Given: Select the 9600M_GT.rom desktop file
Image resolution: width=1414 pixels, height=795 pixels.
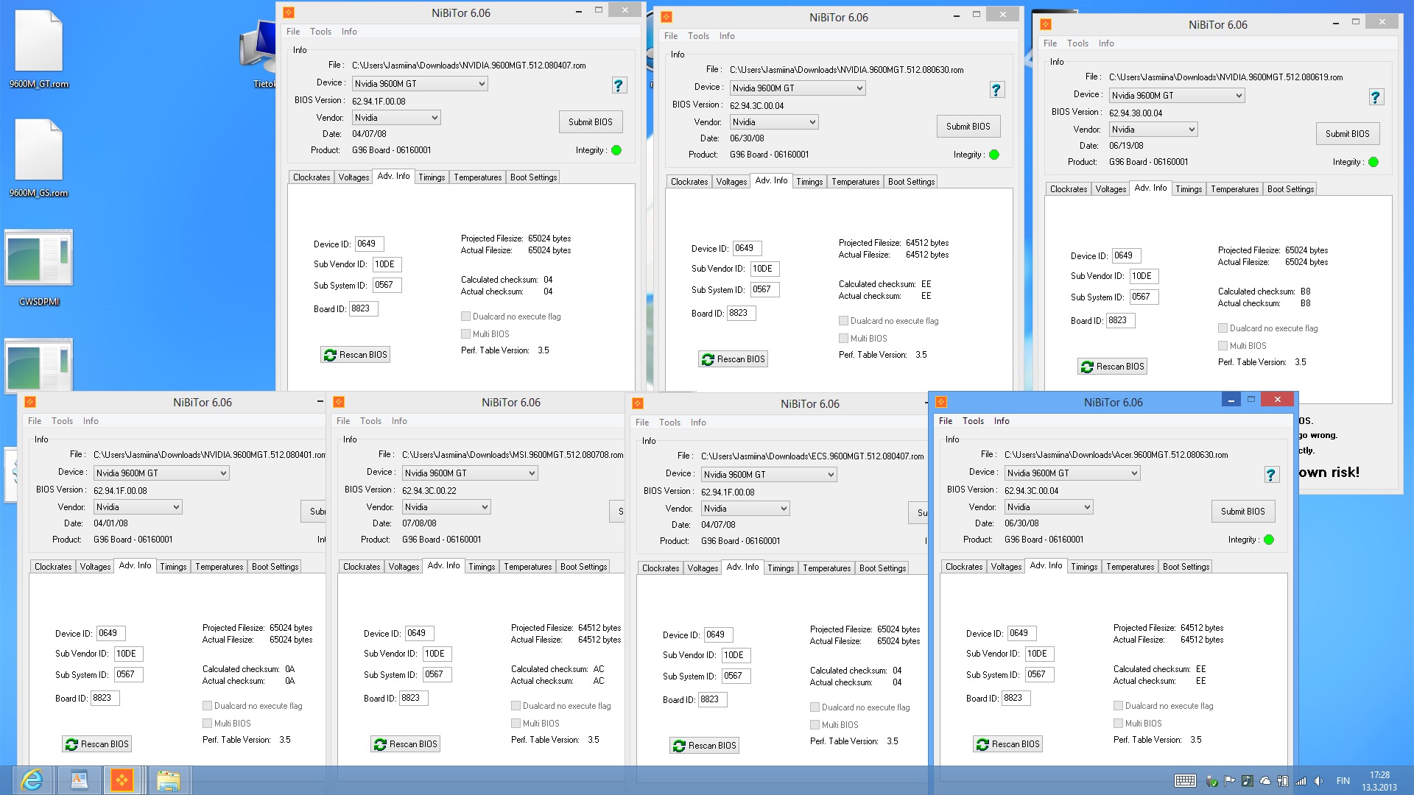Looking at the screenshot, I should pos(39,49).
